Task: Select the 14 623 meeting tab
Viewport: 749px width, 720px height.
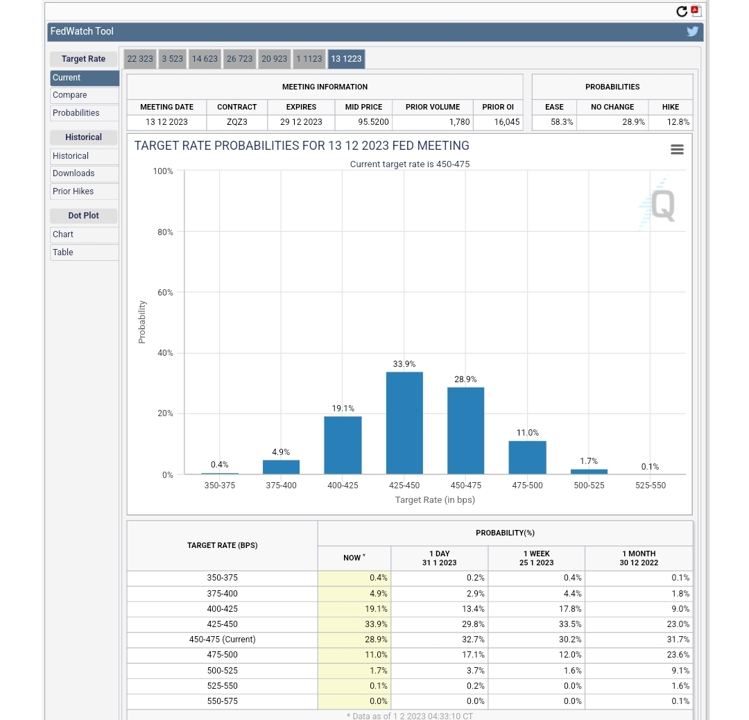Action: point(205,59)
